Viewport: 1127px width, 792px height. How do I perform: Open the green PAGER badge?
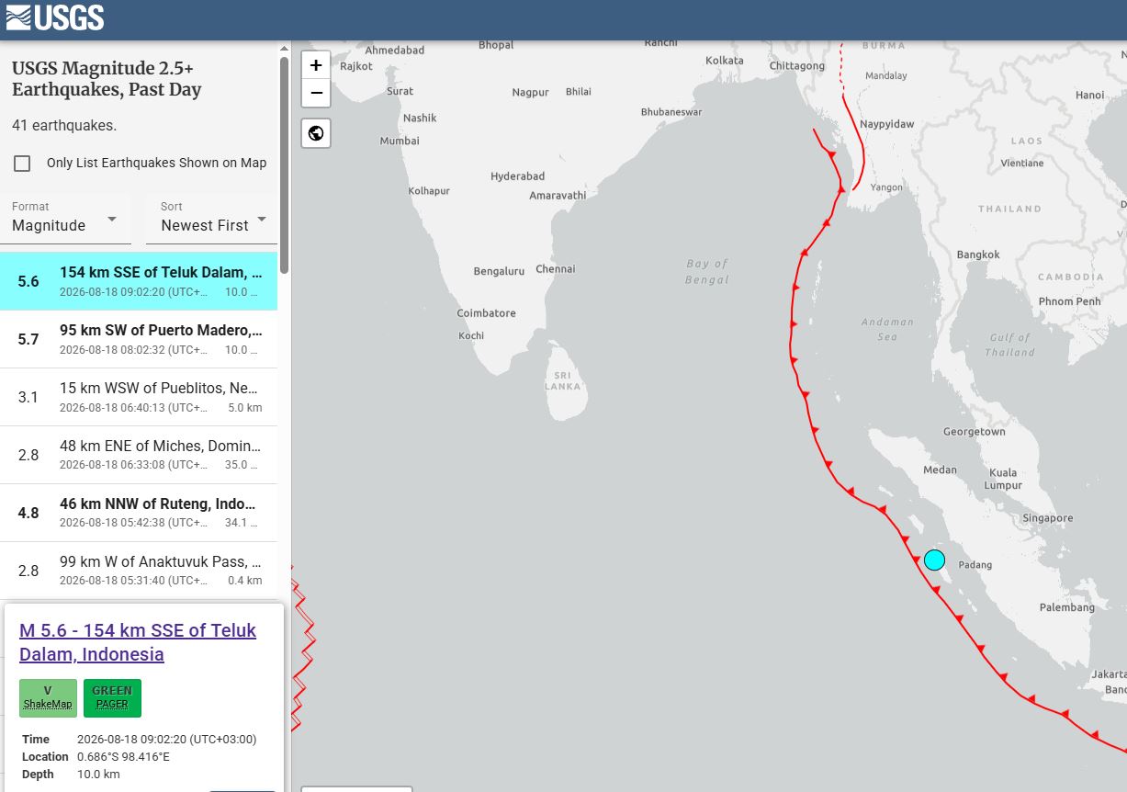[112, 697]
